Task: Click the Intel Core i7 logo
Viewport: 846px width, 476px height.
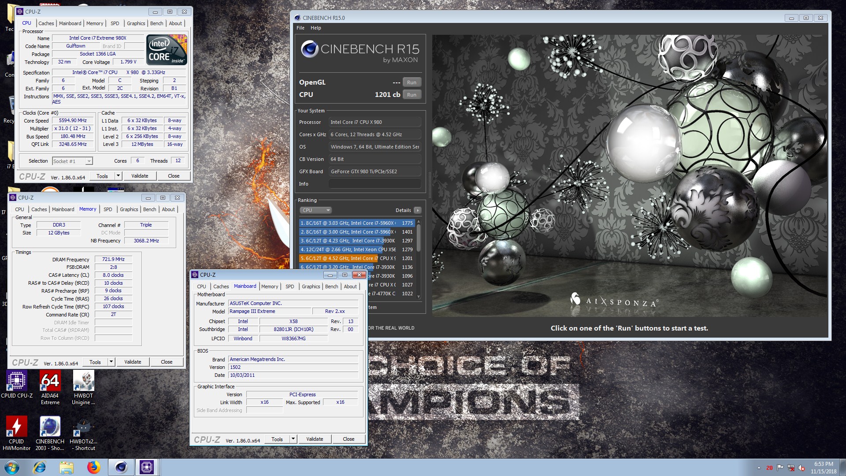Action: [167, 50]
